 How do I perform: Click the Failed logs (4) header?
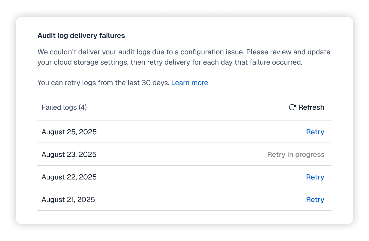click(x=64, y=107)
